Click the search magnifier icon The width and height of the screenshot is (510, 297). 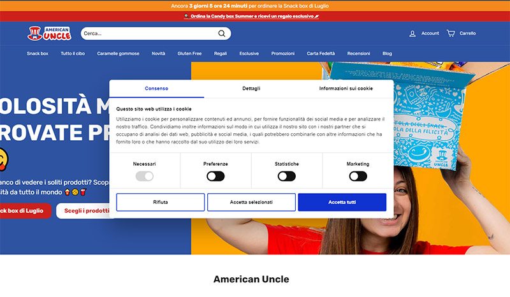click(222, 34)
